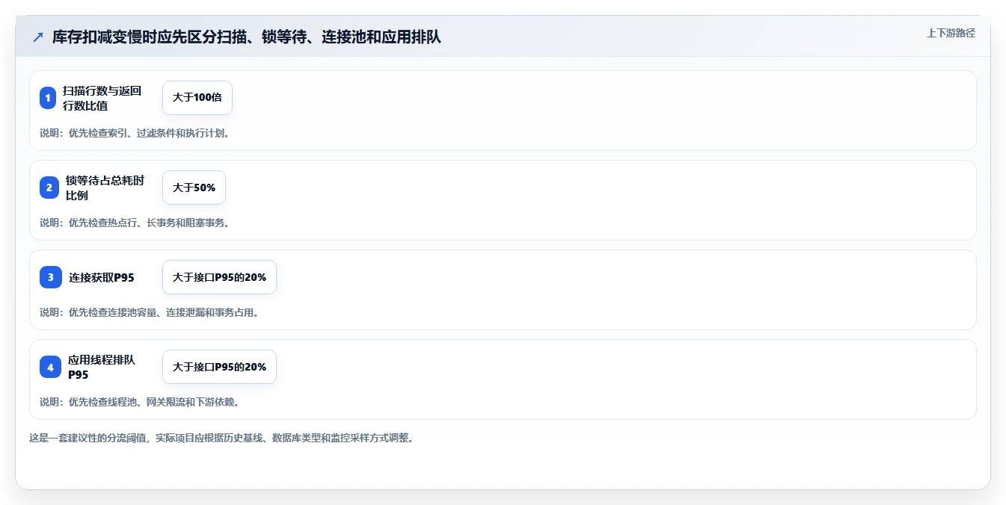Click the note about 线程池、网关限流和下游依赖
Screen dimensions: 1006x505
click(x=139, y=402)
